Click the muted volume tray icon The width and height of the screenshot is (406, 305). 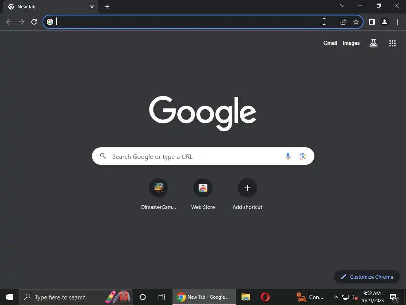355,297
